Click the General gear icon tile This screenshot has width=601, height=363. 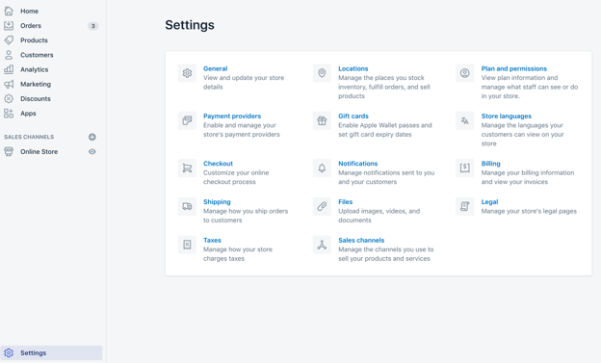click(187, 73)
